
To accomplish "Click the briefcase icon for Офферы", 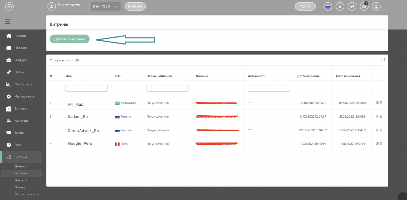I will coord(9,60).
